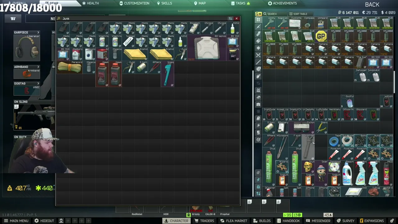The width and height of the screenshot is (398, 224).
Task: Expand the DOGTAG slot arrow
Action: click(38, 83)
